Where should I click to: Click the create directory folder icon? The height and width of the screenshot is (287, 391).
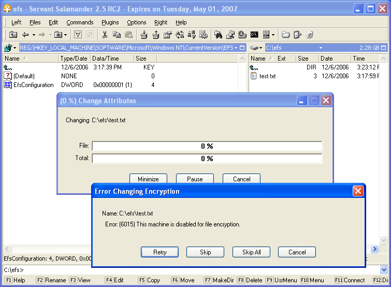coord(285,35)
